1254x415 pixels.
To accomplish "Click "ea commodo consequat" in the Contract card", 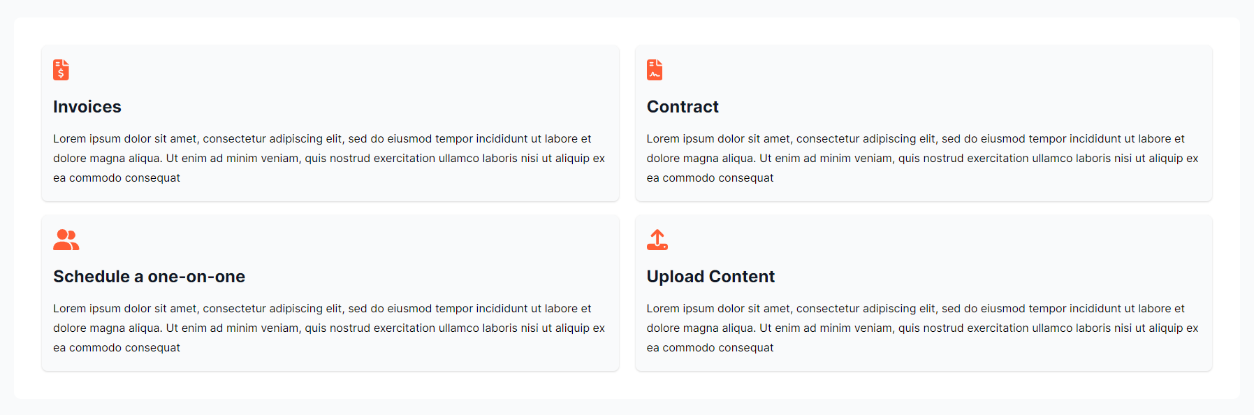I will point(710,178).
